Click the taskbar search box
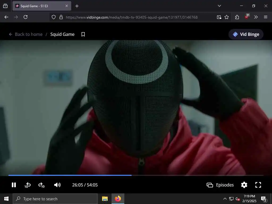The image size is (272, 204). [55, 199]
